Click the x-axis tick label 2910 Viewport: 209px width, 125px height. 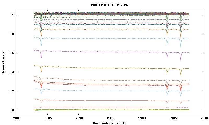pyautogui.click(x=204, y=118)
